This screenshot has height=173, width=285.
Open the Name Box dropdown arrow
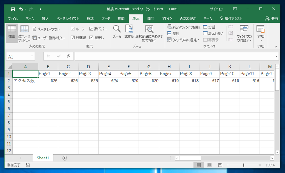point(32,56)
